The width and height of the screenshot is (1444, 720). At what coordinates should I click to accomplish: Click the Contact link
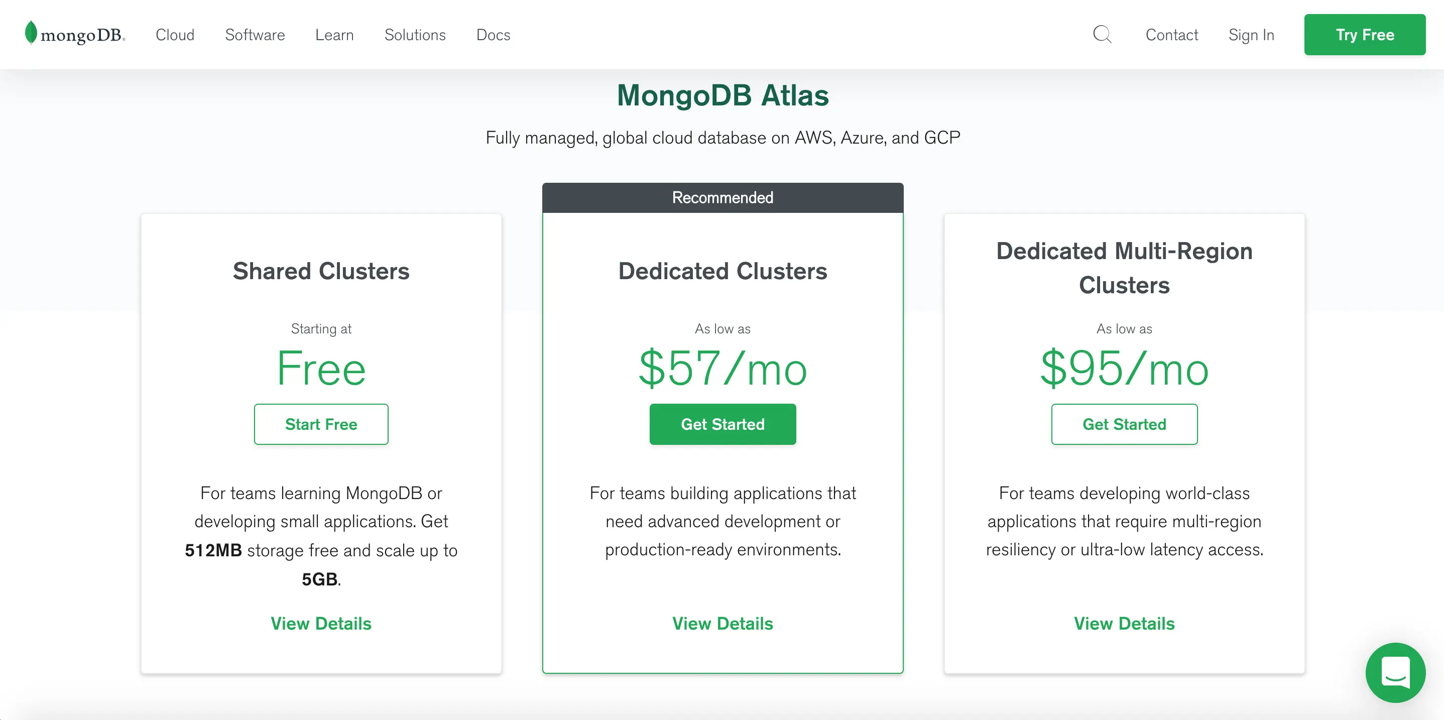[x=1171, y=35]
